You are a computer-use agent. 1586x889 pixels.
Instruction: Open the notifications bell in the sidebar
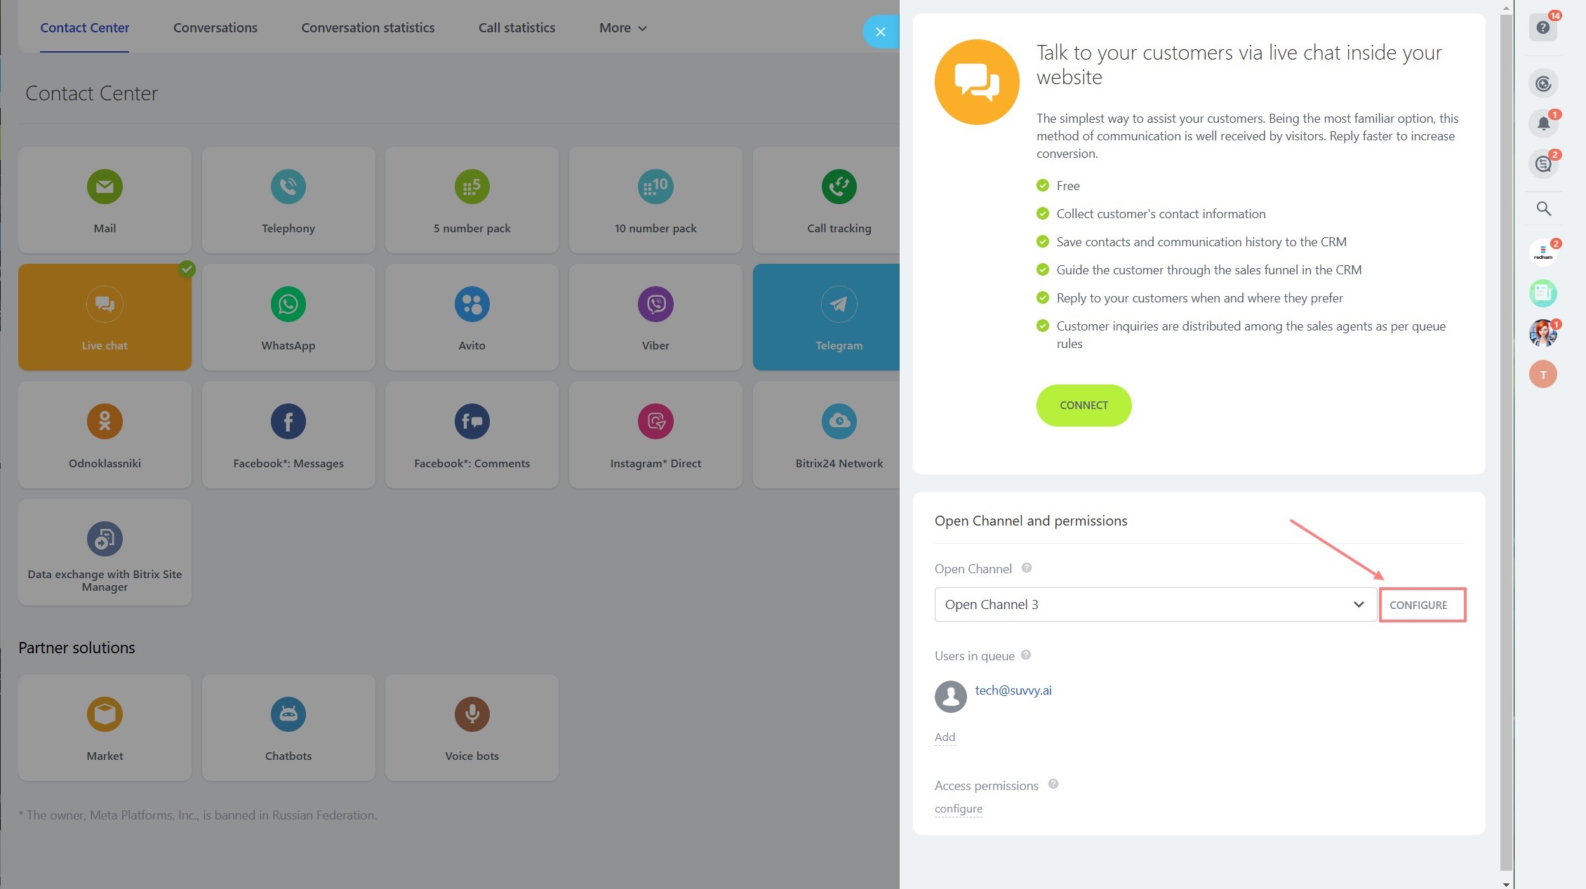click(x=1542, y=123)
